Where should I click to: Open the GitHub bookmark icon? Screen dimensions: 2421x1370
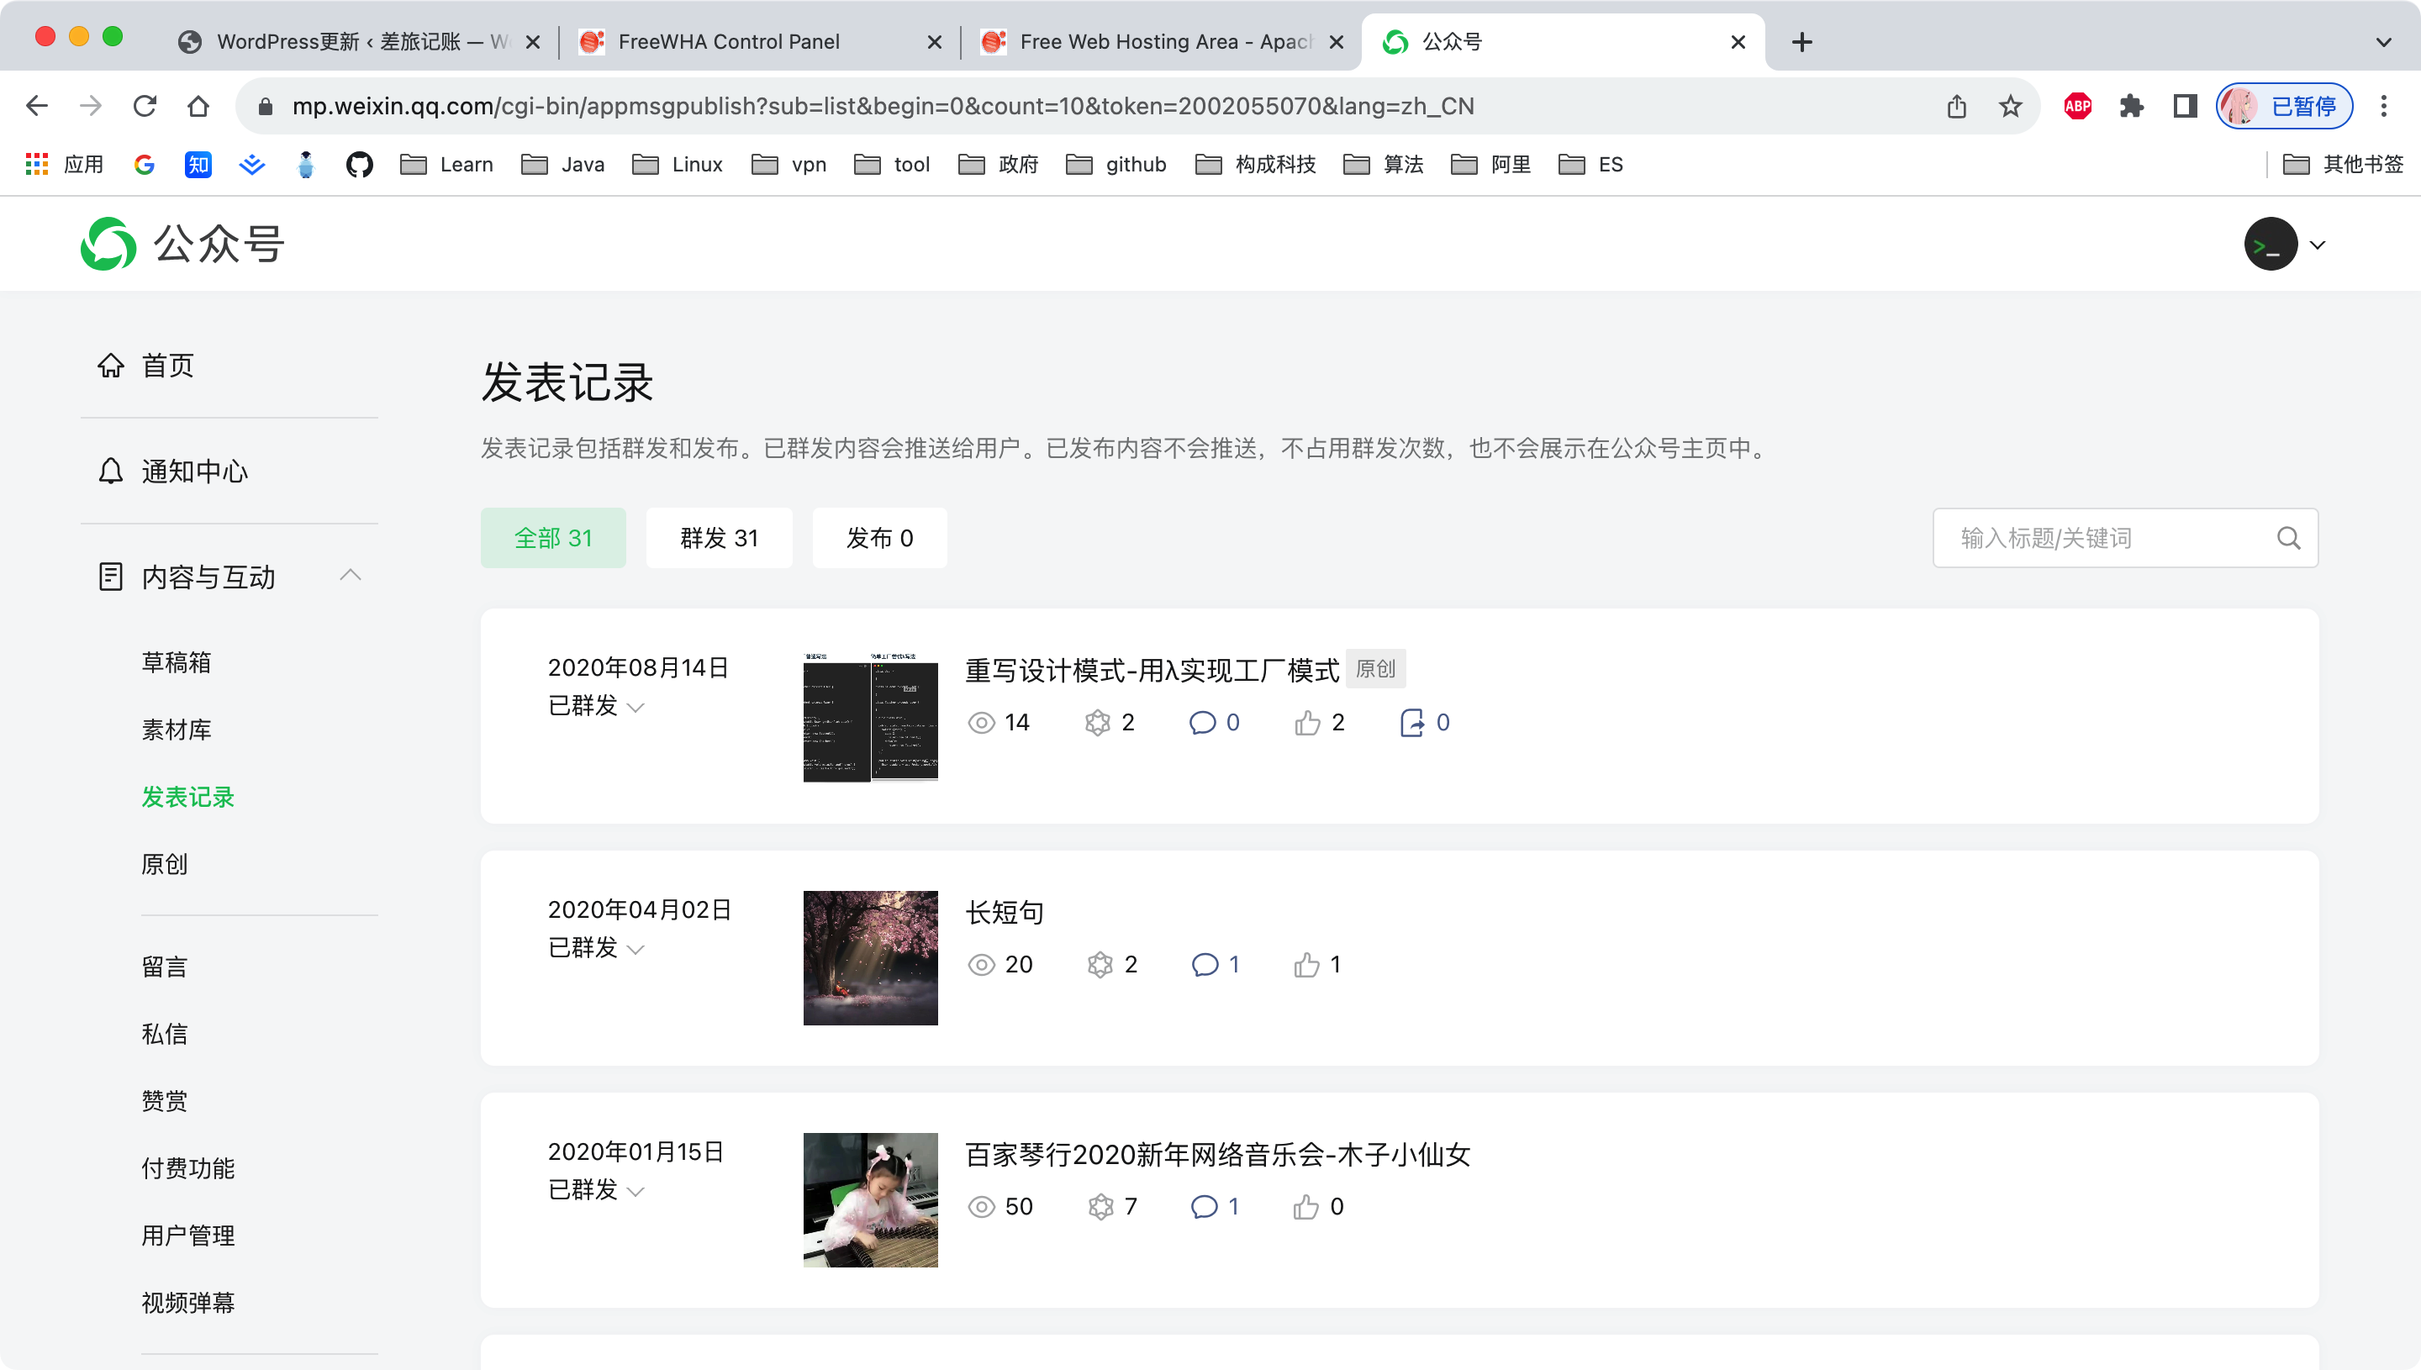358,165
